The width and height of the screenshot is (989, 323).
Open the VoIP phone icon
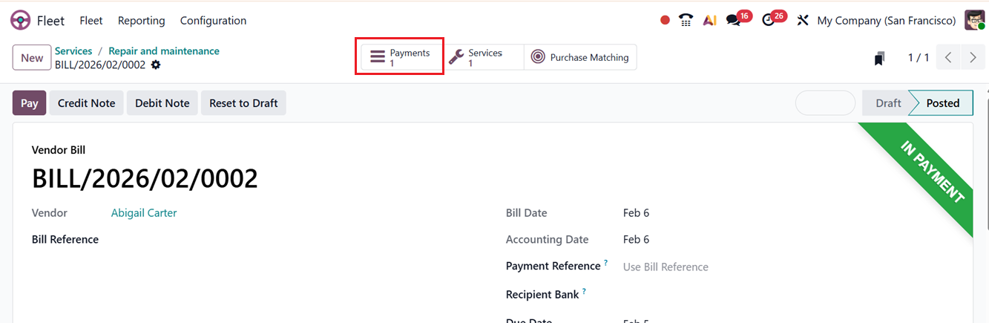(x=686, y=21)
